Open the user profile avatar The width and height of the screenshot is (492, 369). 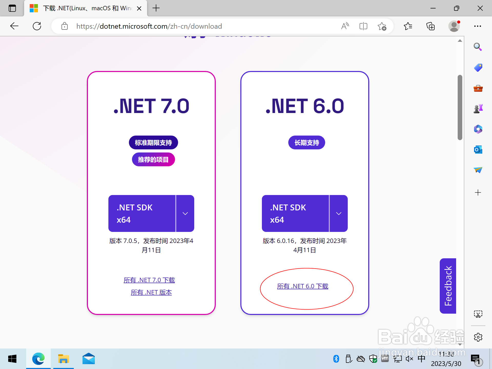(454, 26)
